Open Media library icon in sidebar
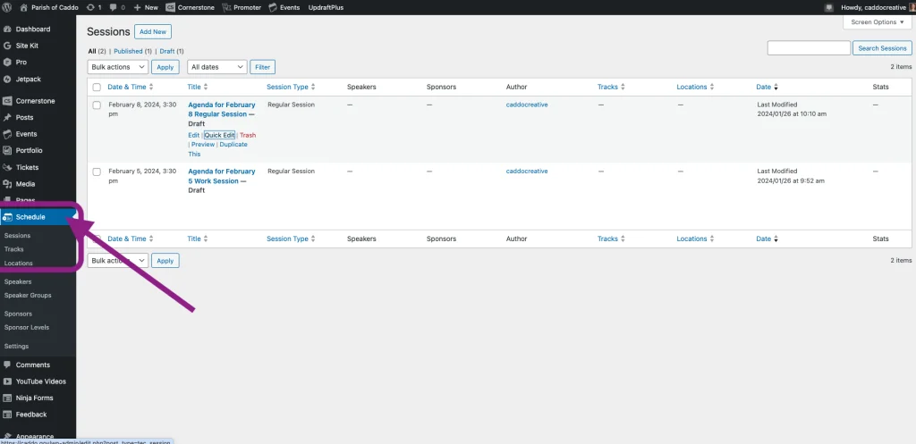916x444 pixels. [x=7, y=183]
